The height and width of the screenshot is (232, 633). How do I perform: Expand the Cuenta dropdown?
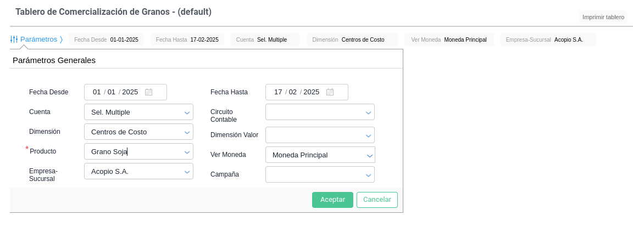pos(187,112)
